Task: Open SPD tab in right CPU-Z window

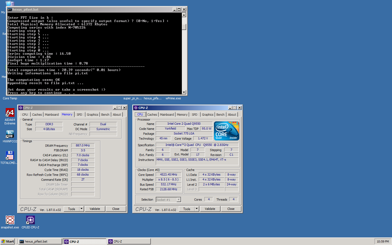Action: pyautogui.click(x=195, y=115)
